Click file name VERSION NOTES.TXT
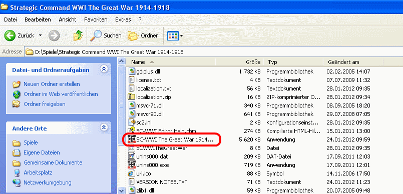The width and height of the screenshot is (403, 194). tap(162, 182)
